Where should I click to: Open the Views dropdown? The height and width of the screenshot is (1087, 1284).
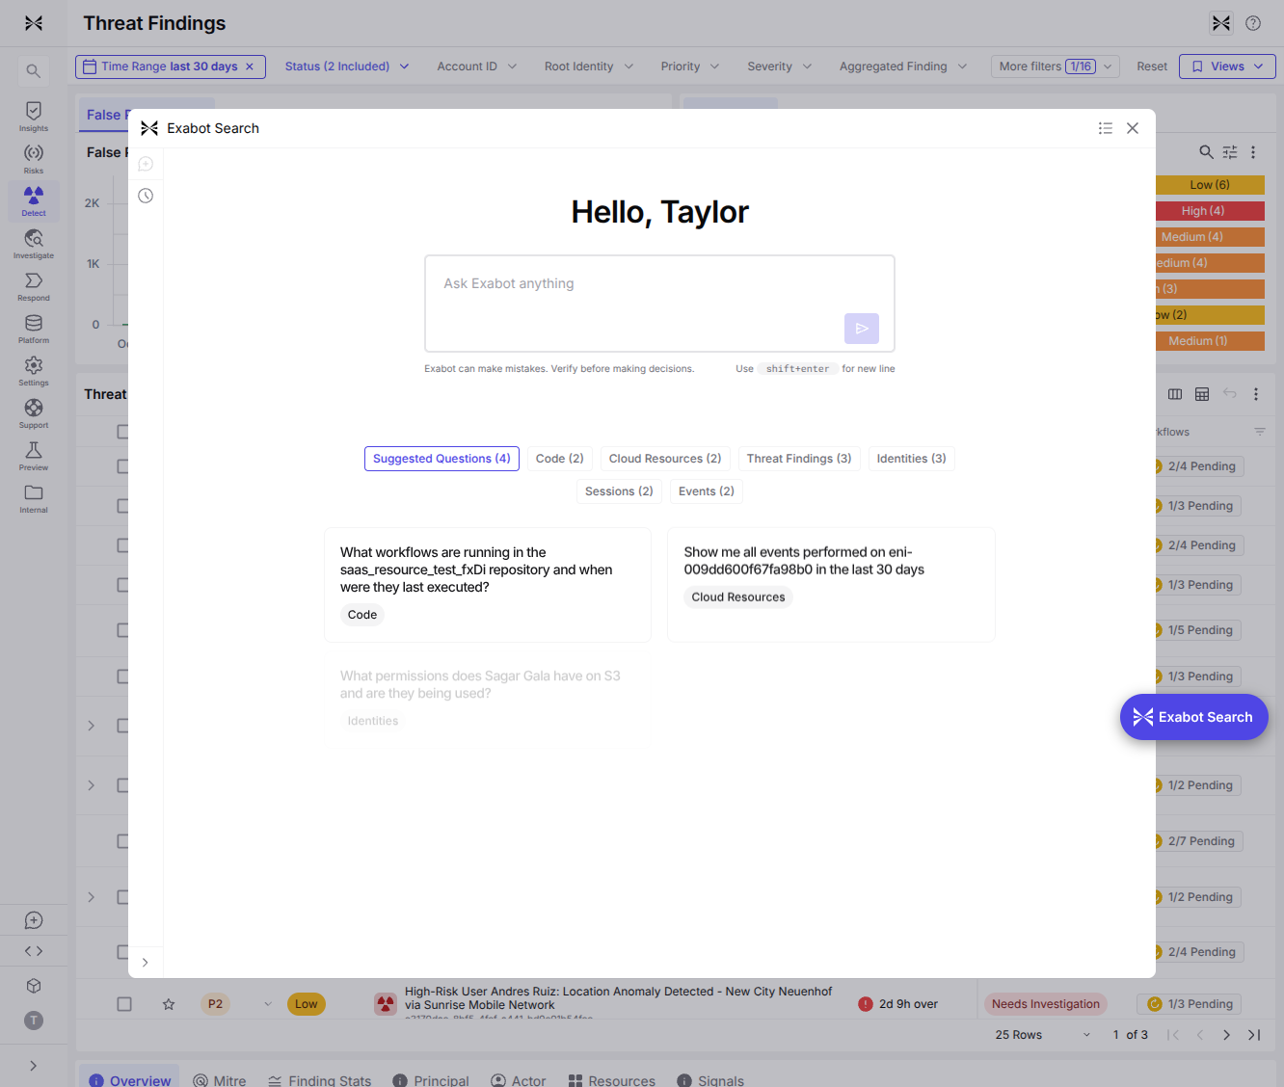click(x=1227, y=66)
